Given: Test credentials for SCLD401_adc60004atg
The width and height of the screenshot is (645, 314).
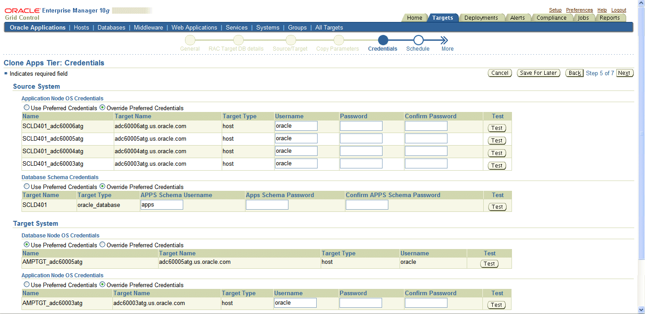Looking at the screenshot, I should coord(497,153).
